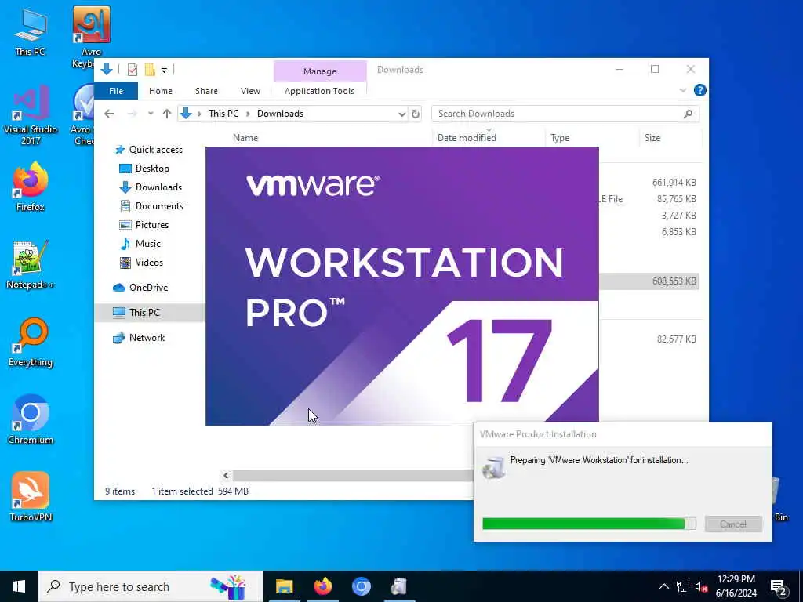803x602 pixels.
Task: Launch TurboVPN desktop shortcut
Action: [x=31, y=496]
